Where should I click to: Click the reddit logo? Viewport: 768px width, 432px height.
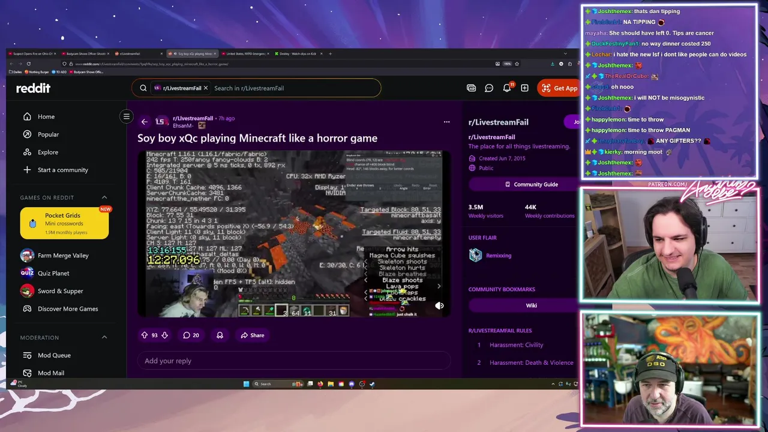(33, 88)
